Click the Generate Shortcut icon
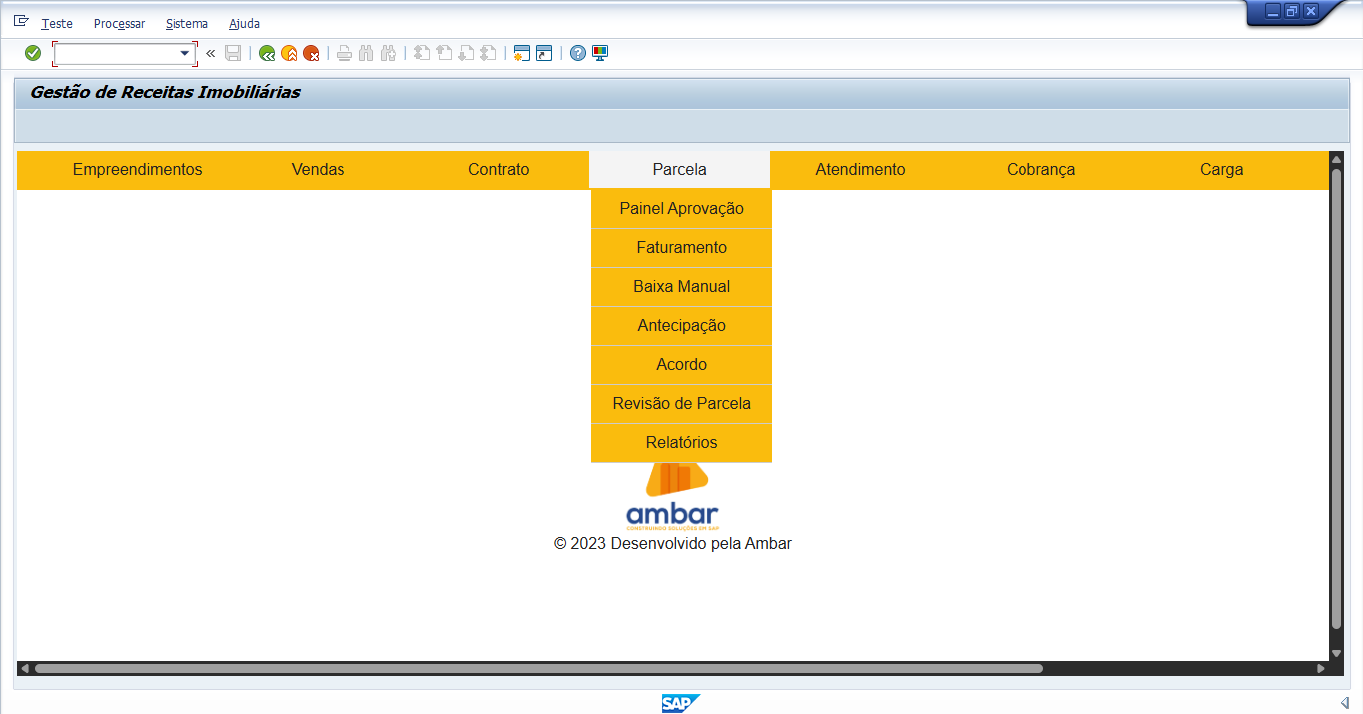The width and height of the screenshot is (1363, 714). point(543,53)
